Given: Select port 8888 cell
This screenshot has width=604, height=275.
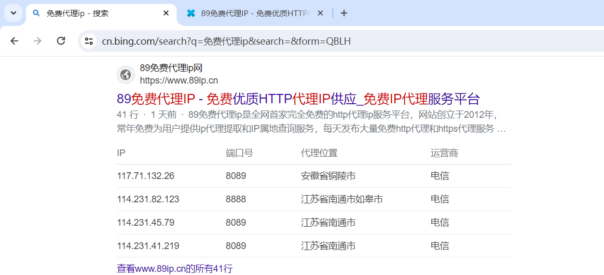Looking at the screenshot, I should 236,199.
